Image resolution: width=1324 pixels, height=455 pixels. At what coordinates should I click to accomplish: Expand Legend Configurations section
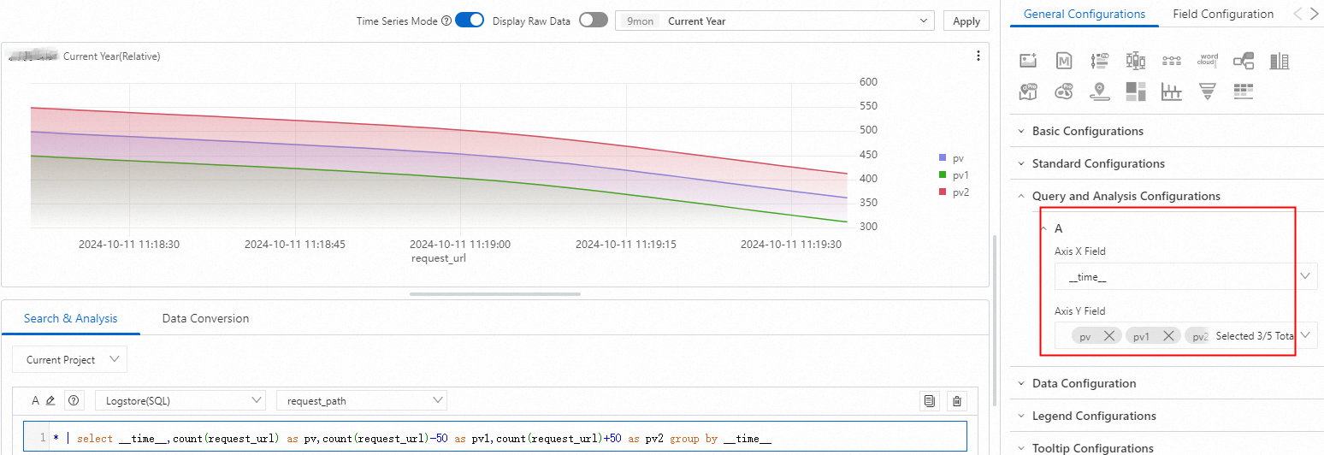coord(1094,416)
